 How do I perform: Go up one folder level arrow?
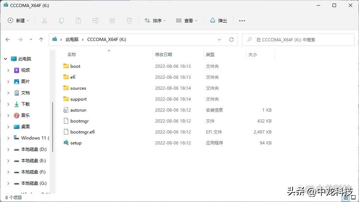tap(41, 40)
